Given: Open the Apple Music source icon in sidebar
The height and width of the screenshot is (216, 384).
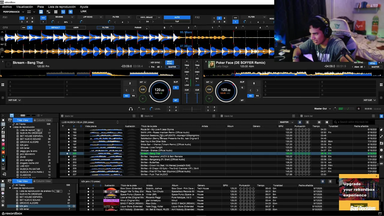Looking at the screenshot, I should pyautogui.click(x=3, y=144).
